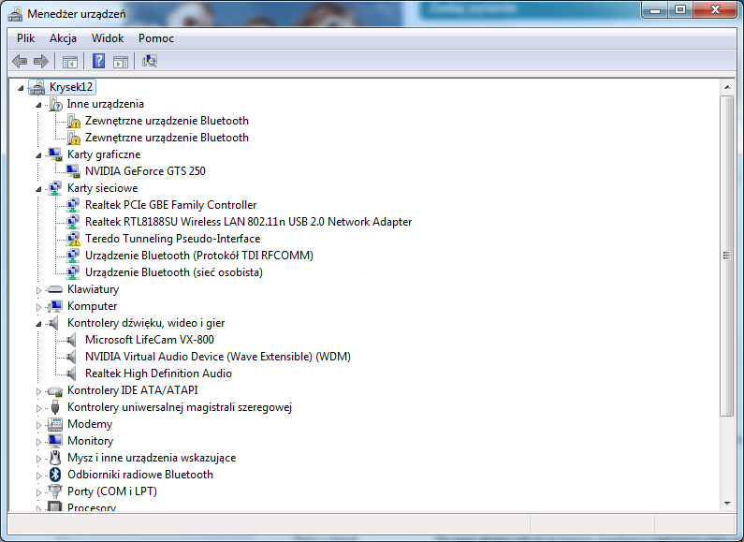This screenshot has height=542, width=744.
Task: Click the first Zewnętrzne urządzenie Bluetooth warning icon
Action: pyautogui.click(x=74, y=121)
